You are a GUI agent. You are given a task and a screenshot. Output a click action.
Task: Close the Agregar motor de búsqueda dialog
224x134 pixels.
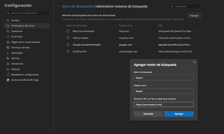click(194, 62)
